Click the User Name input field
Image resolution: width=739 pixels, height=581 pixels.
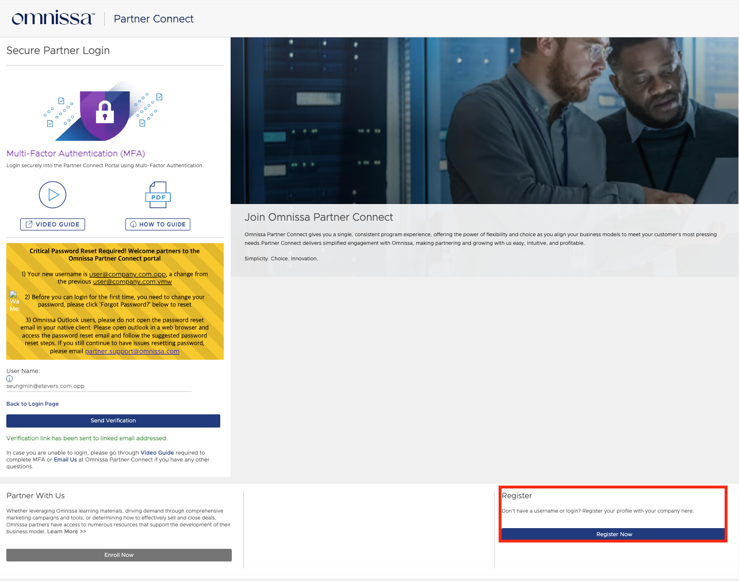click(98, 386)
